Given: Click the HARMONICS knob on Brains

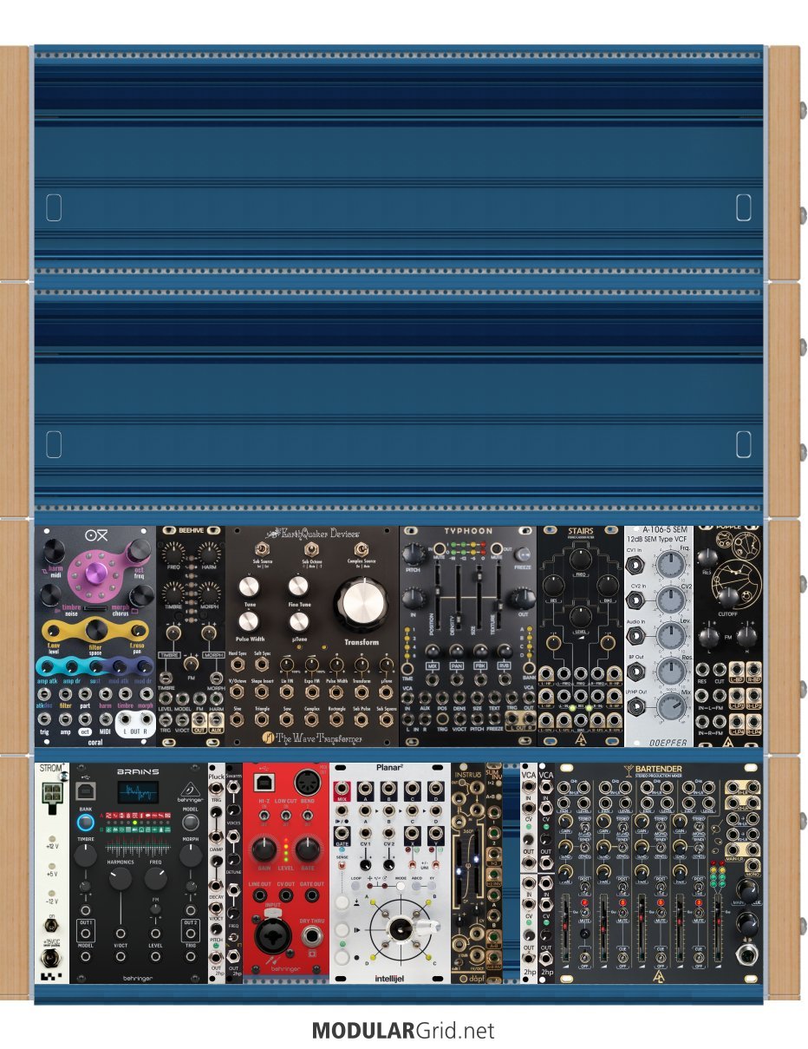Looking at the screenshot, I should (121, 879).
